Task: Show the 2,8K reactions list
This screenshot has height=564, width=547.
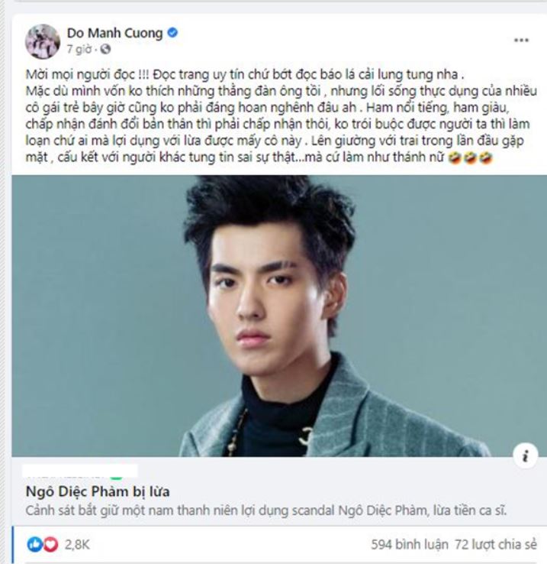Action: coord(77,545)
